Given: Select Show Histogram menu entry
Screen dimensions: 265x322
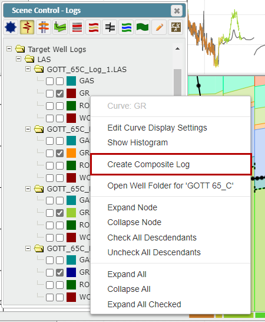Looking at the screenshot, I should [x=138, y=142].
